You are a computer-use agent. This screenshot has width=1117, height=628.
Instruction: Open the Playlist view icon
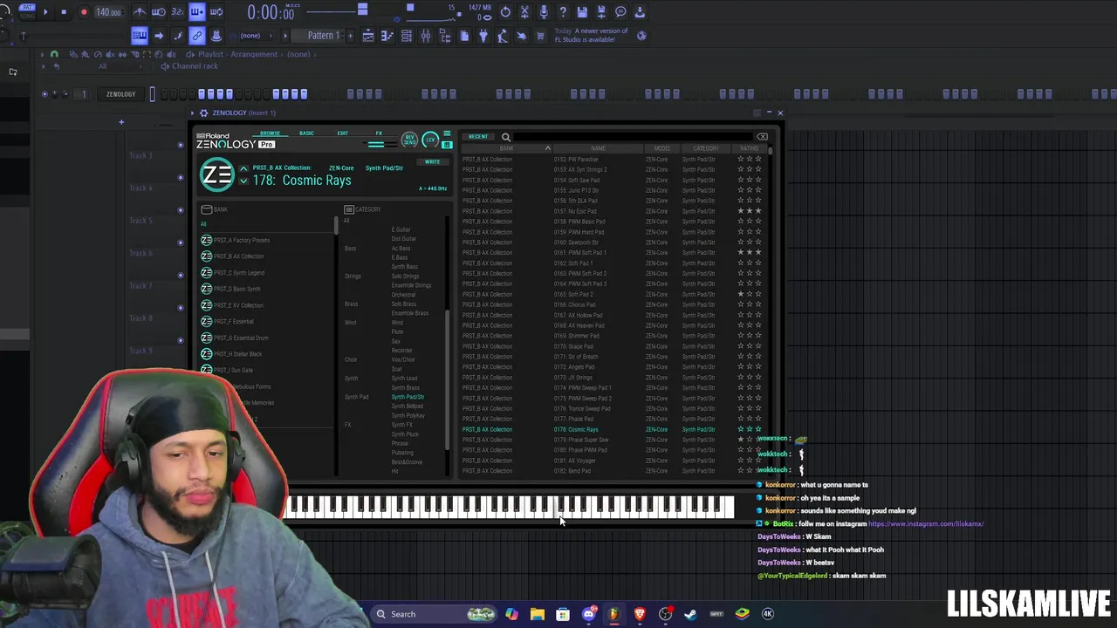click(x=368, y=36)
